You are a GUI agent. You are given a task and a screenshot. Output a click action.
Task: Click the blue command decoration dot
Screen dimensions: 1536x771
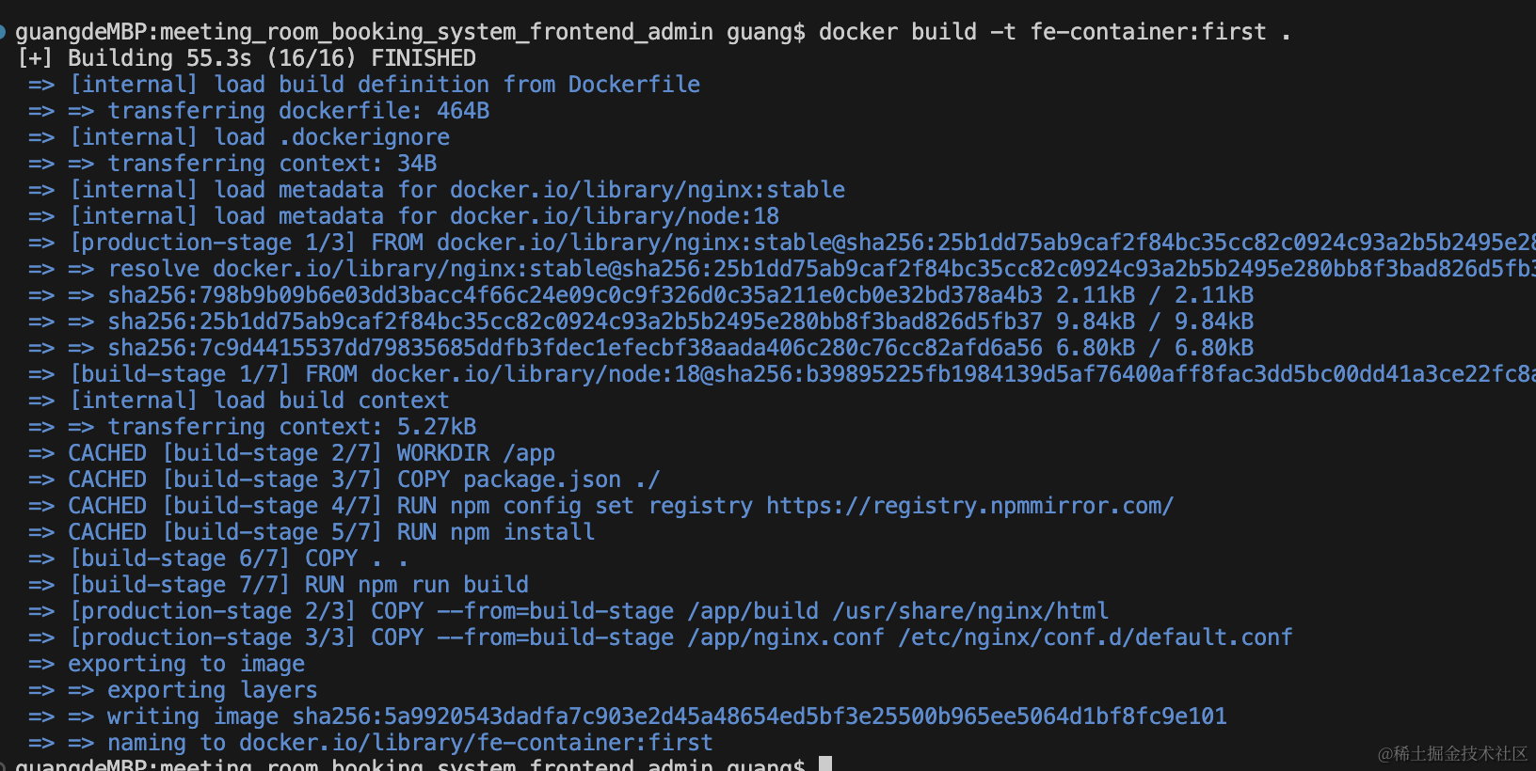pos(3,33)
